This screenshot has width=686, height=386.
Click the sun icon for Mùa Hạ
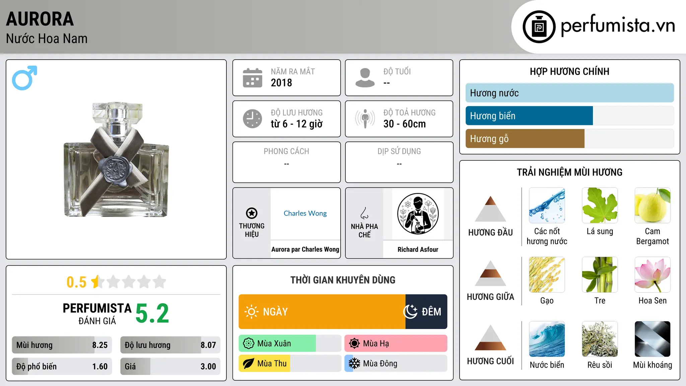tap(354, 343)
